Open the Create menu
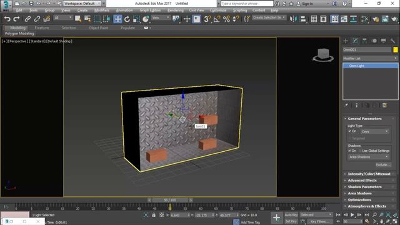 tap(82, 11)
